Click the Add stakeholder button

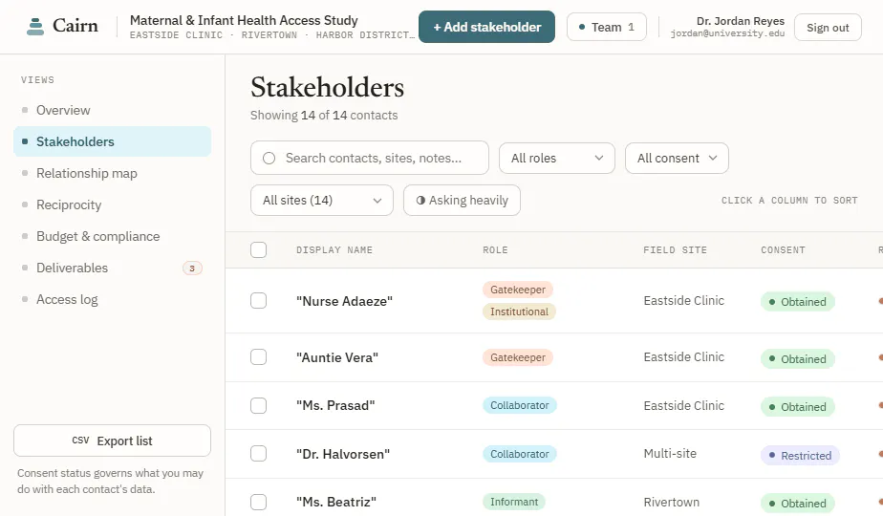[486, 27]
